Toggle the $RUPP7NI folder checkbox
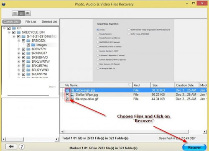Screen dimensions: 209x151 point(23,74)
